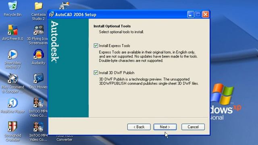Select the 3D Flying Icons Screensaver shortcut
Image resolution: width=258 pixels, height=145 pixels.
click(x=39, y=30)
